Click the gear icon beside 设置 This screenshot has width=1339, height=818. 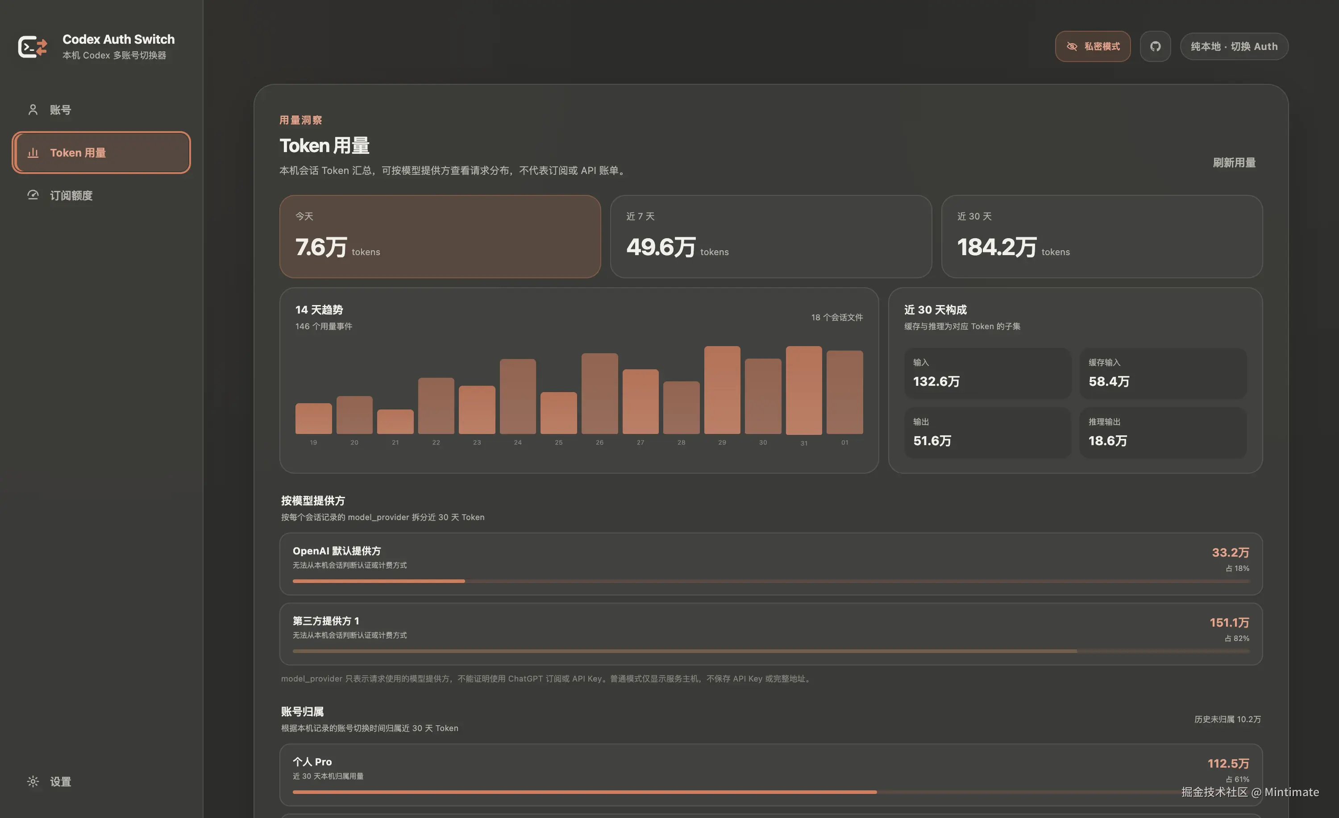point(33,781)
